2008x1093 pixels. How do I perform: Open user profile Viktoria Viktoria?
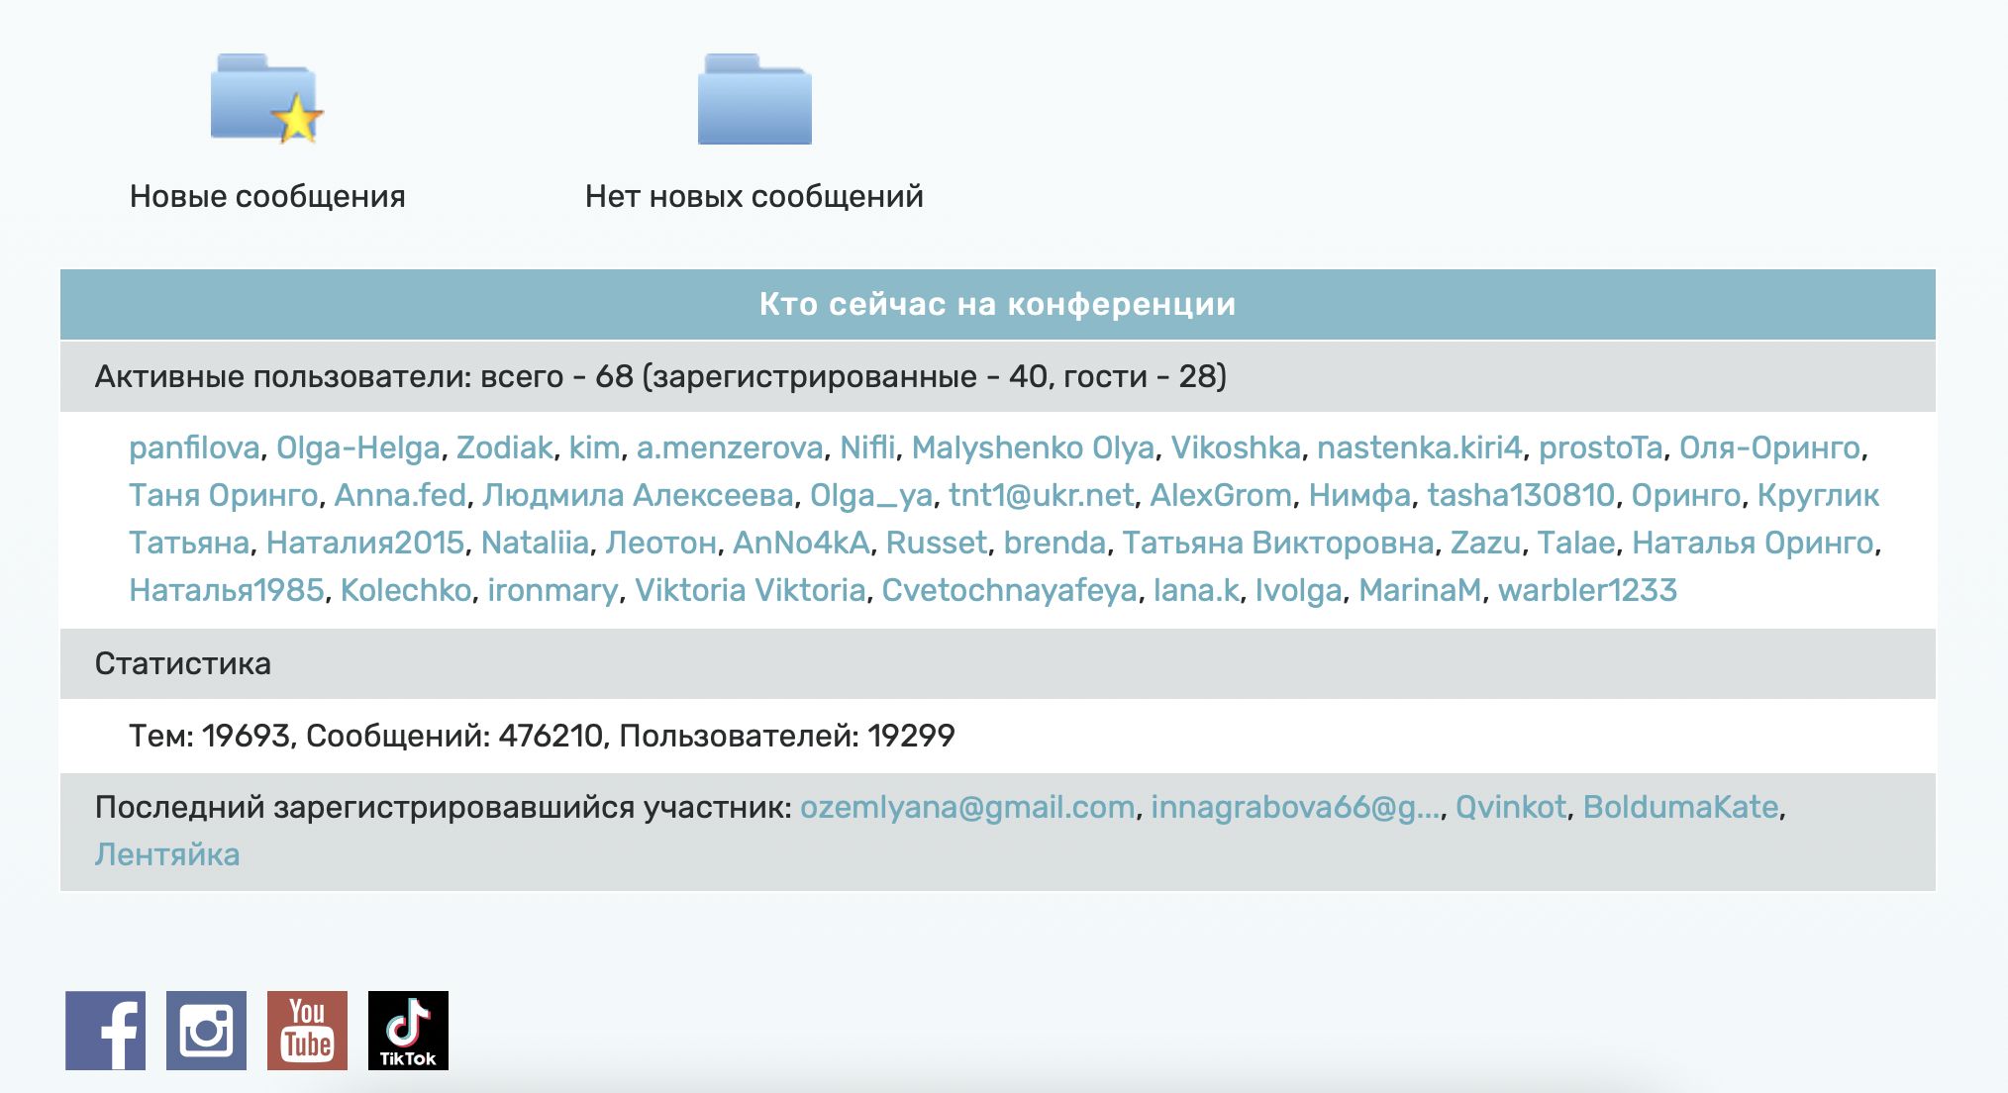(750, 590)
